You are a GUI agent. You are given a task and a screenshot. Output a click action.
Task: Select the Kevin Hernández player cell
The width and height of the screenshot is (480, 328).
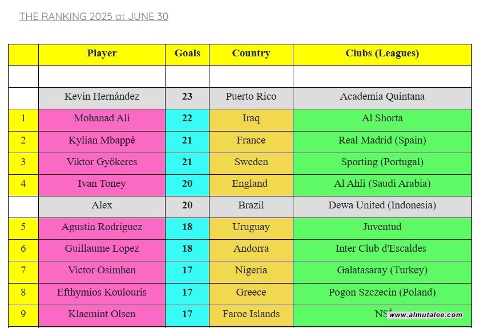(x=102, y=97)
